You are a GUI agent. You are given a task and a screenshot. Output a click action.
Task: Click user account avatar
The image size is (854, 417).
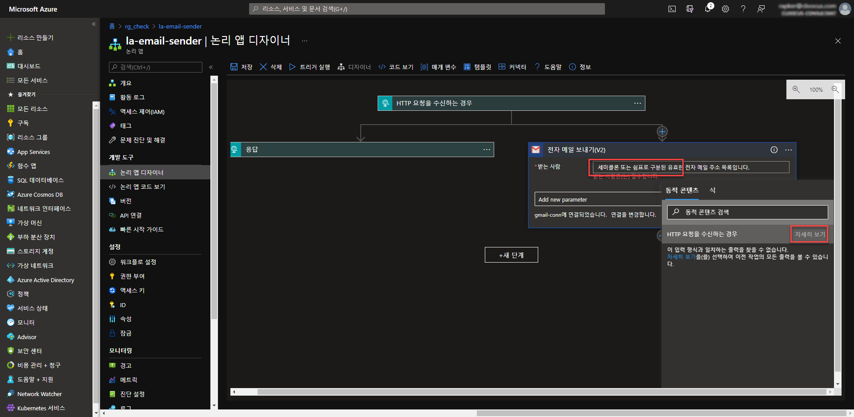coord(845,9)
